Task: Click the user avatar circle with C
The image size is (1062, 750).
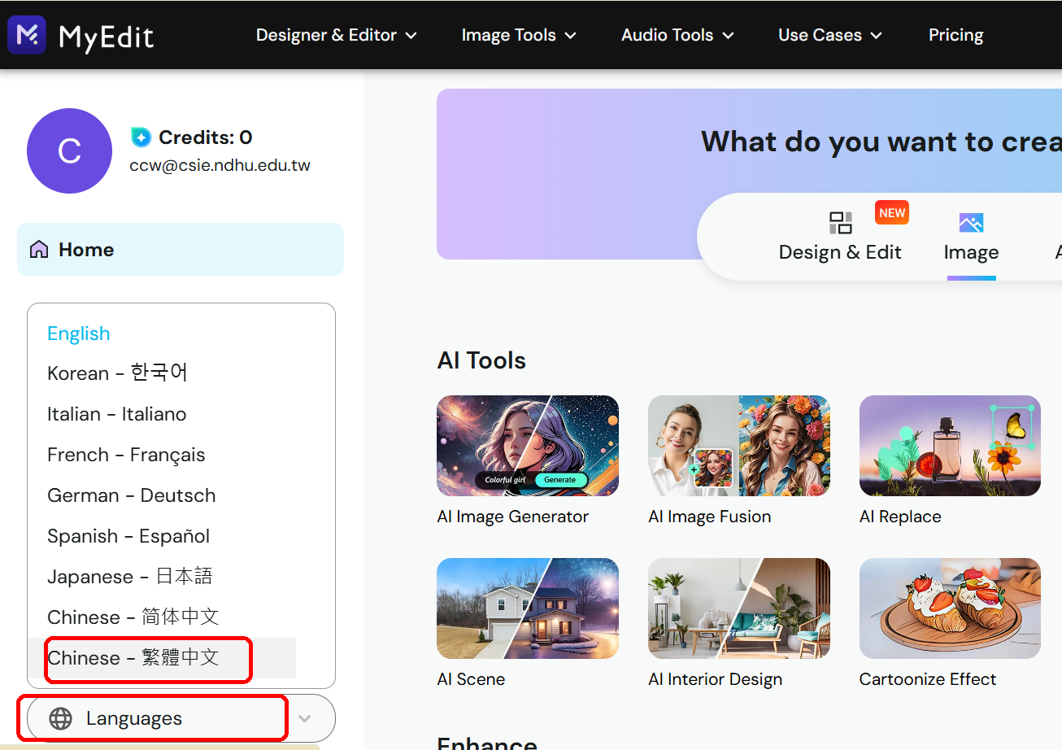Action: coord(69,151)
